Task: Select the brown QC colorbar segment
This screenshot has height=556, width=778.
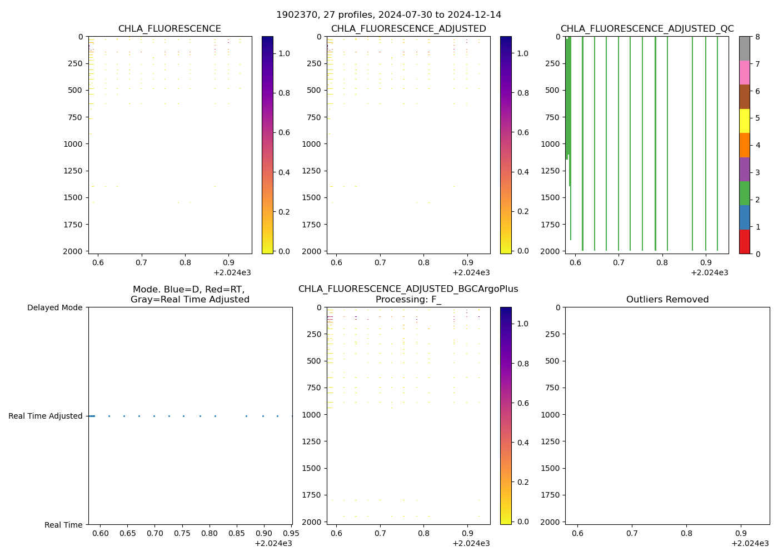Action: tap(744, 97)
